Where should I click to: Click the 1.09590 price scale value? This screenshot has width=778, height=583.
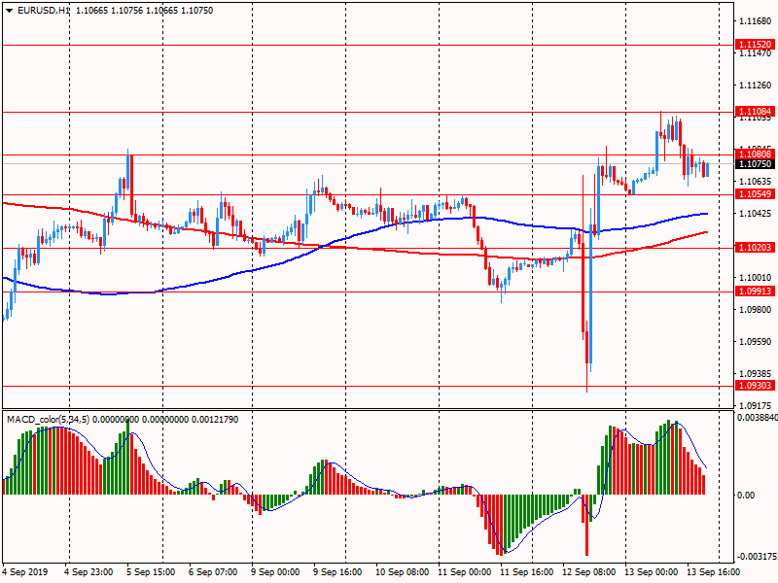click(x=756, y=342)
